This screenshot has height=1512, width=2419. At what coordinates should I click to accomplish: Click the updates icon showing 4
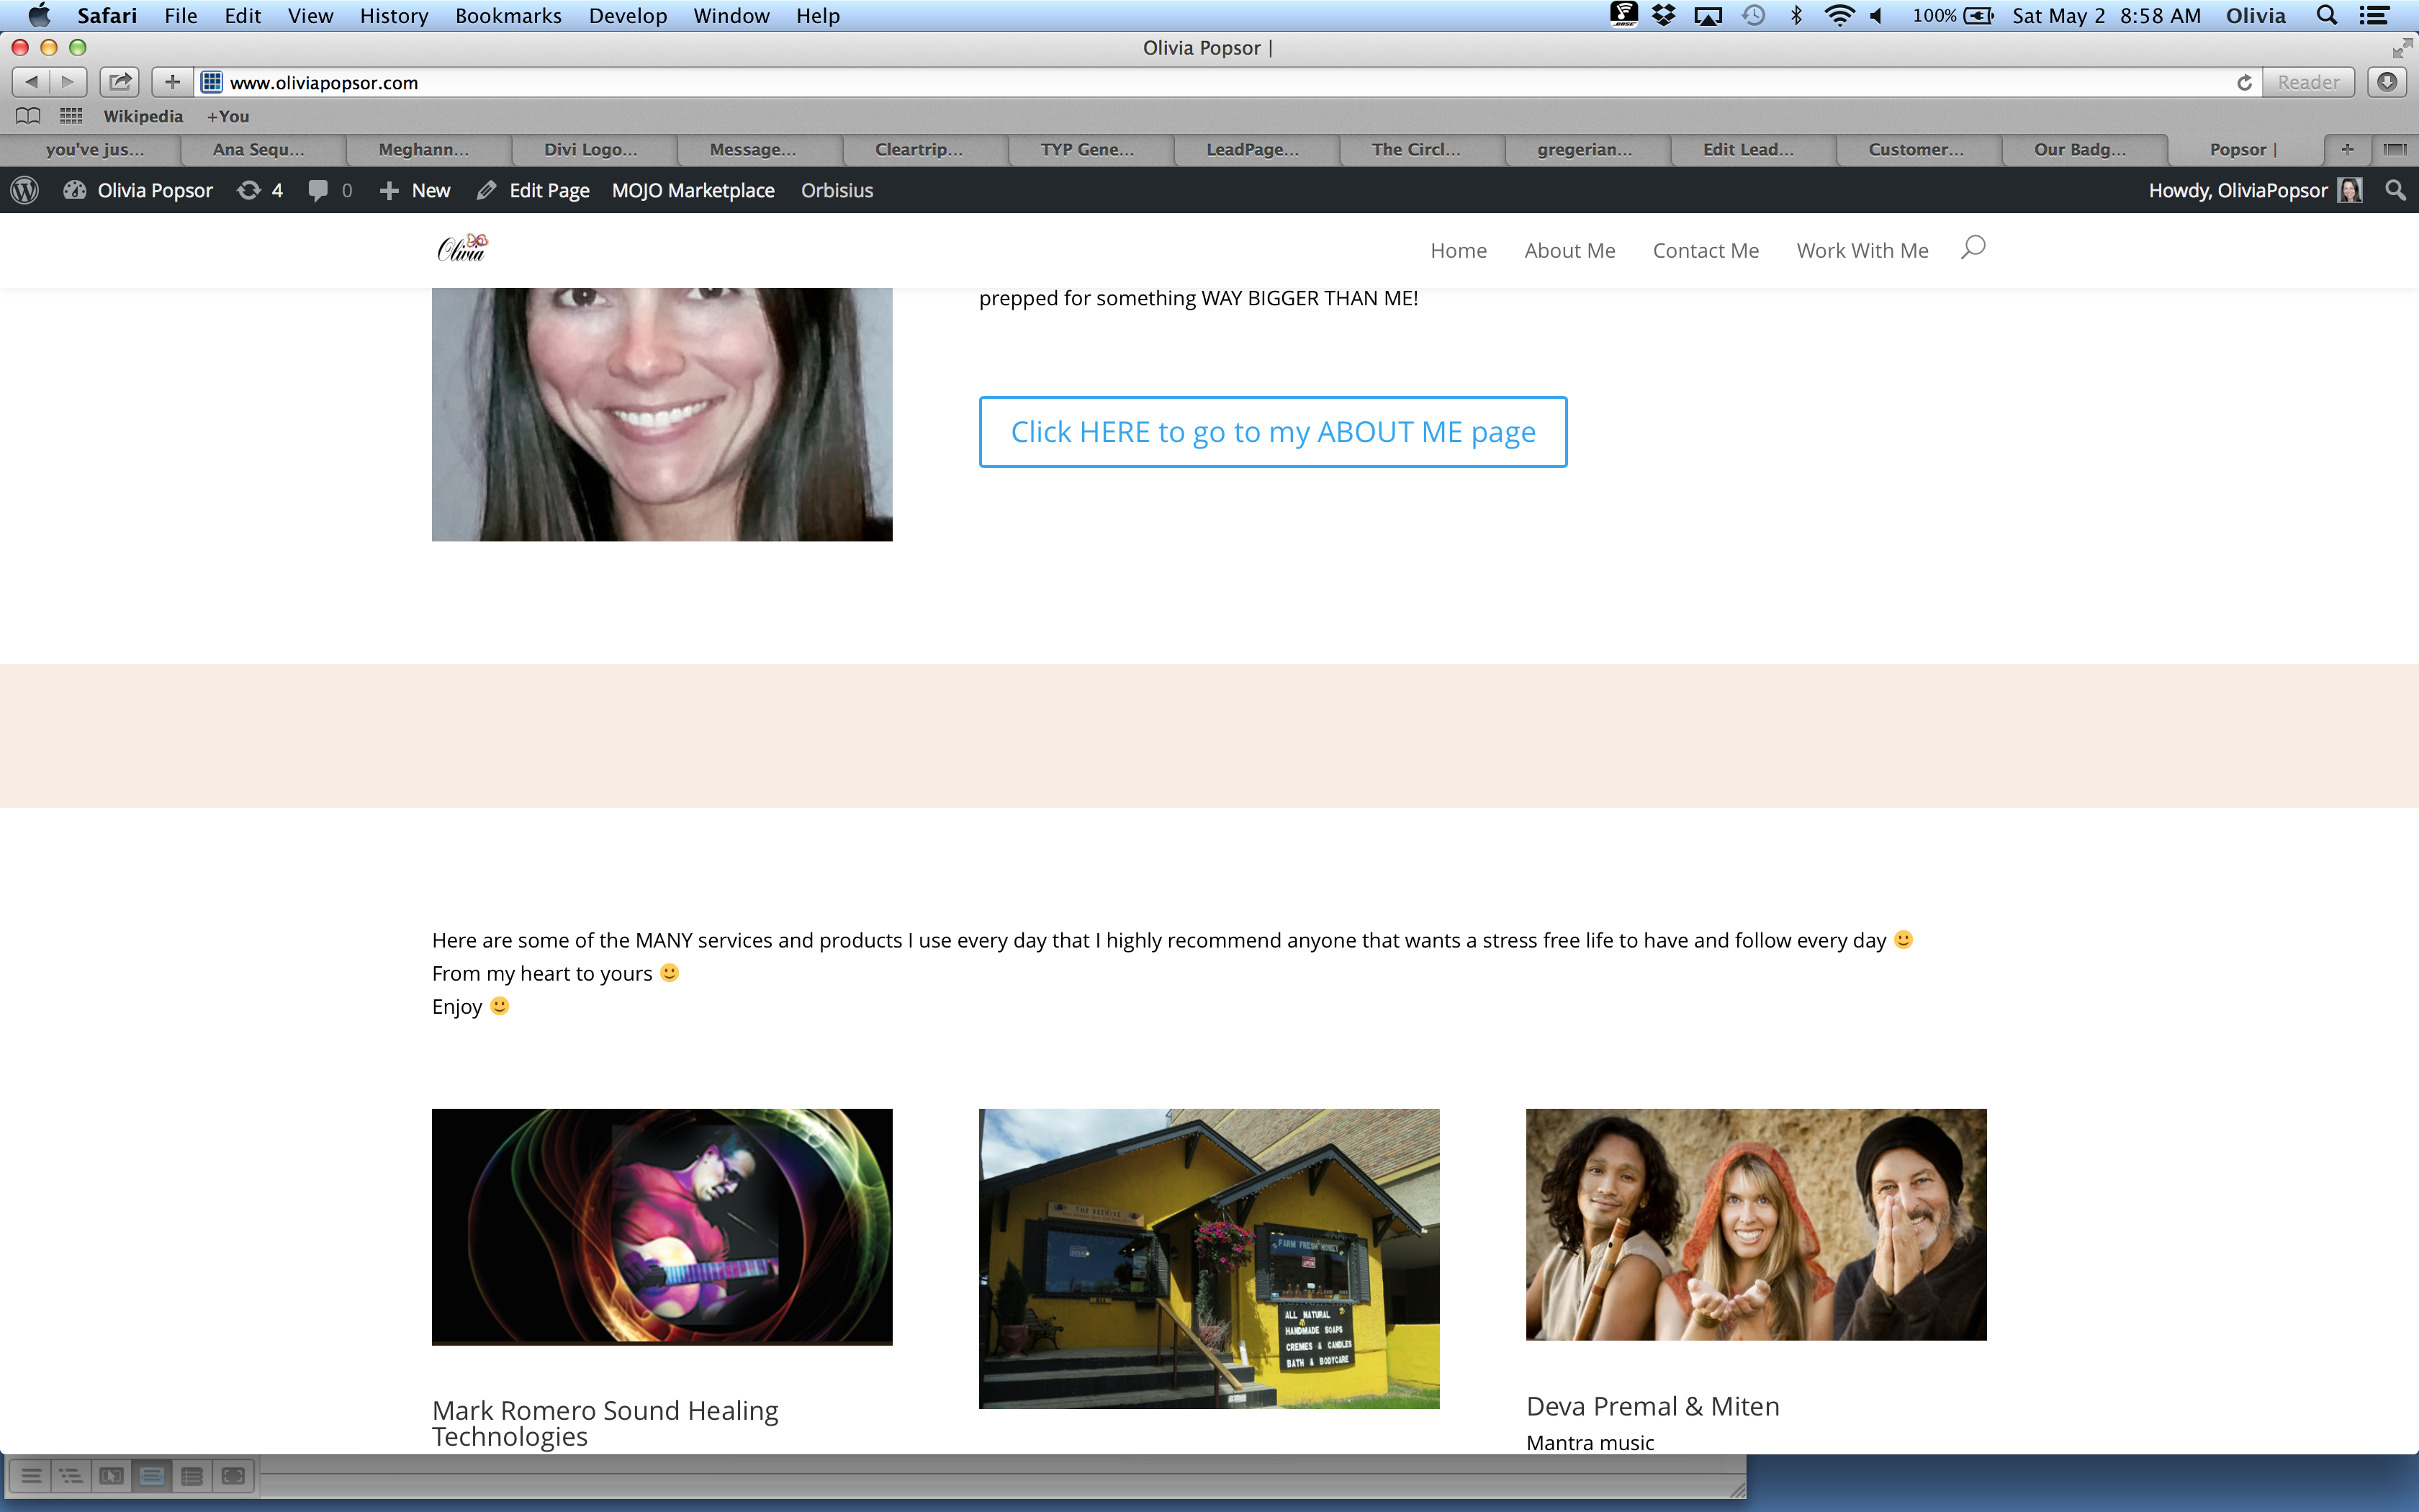pos(260,190)
